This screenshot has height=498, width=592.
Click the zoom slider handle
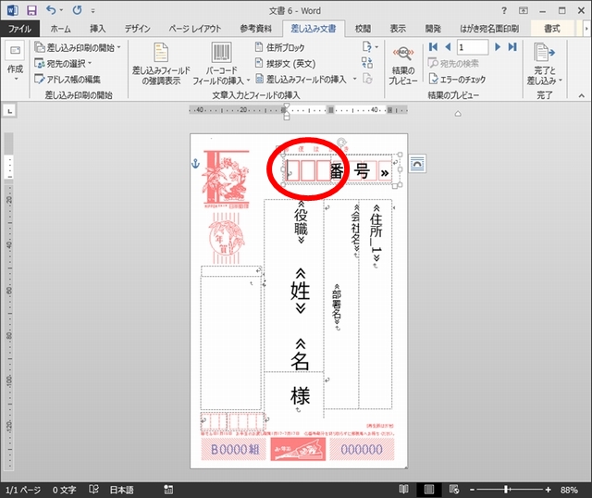(x=506, y=490)
